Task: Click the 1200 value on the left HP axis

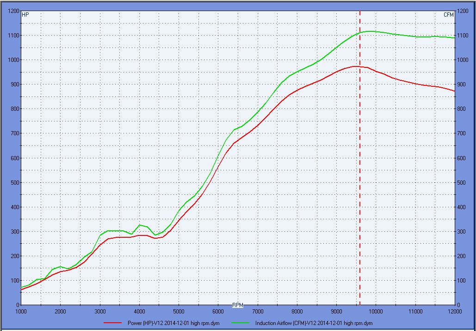Action: click(x=14, y=11)
